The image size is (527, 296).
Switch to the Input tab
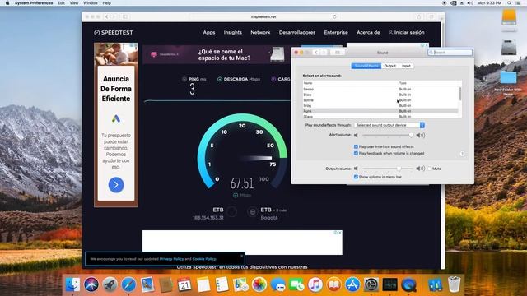pos(406,66)
